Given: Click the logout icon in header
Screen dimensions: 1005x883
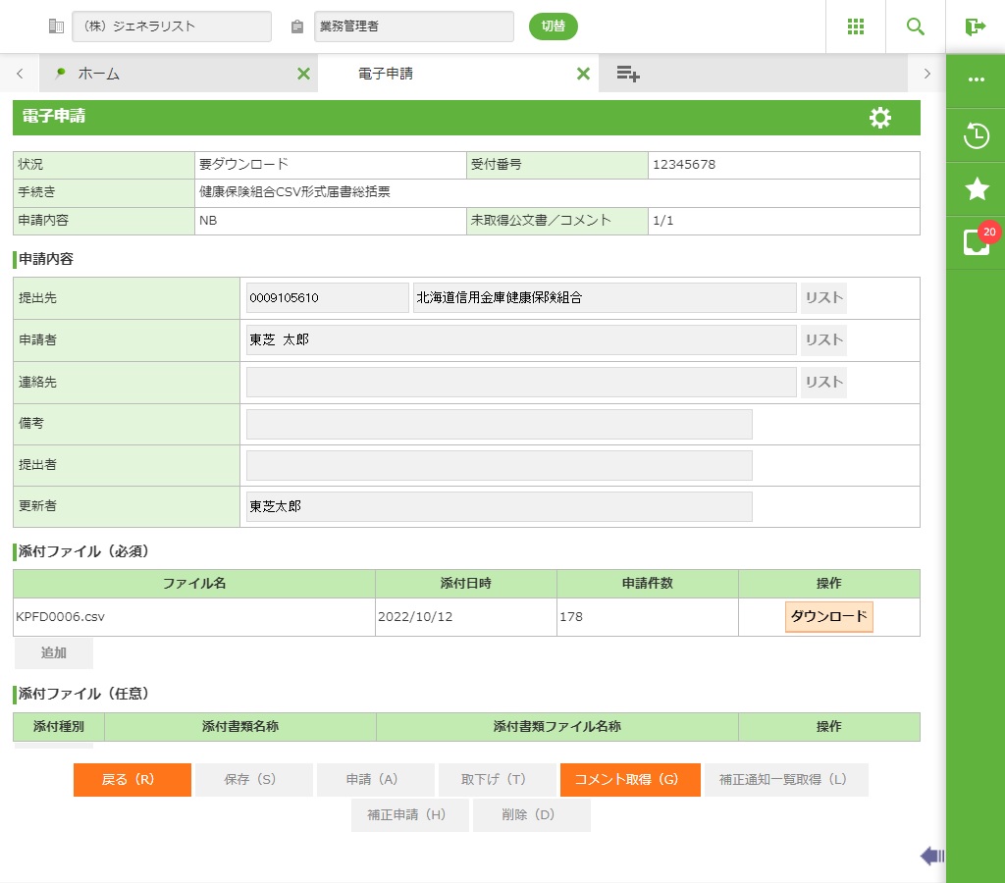Looking at the screenshot, I should pos(975,26).
